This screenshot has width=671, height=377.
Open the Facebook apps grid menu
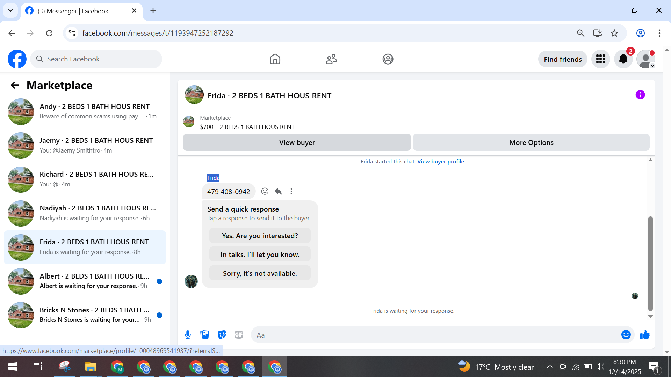[600, 59]
